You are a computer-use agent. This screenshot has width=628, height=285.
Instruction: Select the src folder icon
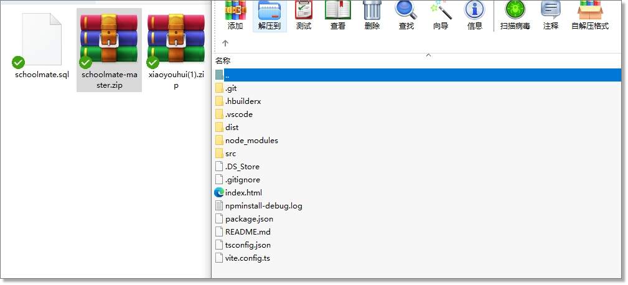(x=219, y=154)
